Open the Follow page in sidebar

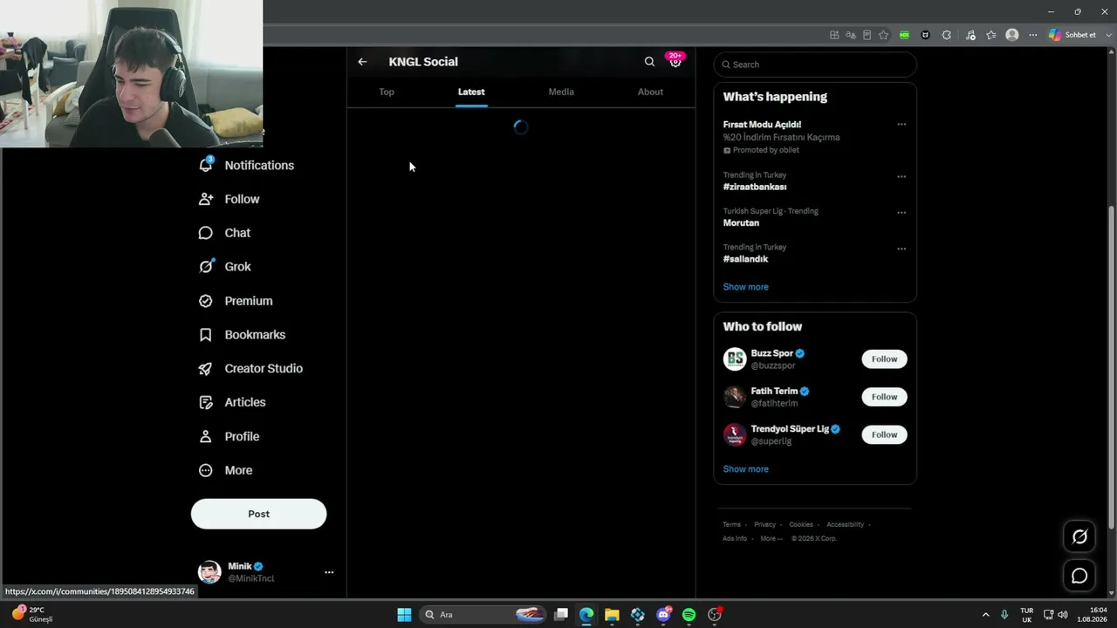(230, 199)
